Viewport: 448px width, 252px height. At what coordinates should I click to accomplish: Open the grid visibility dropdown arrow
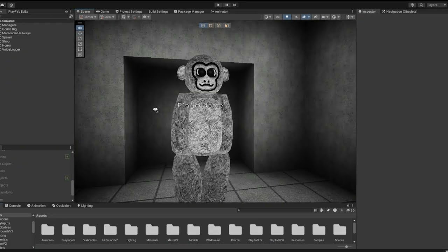pyautogui.click(x=128, y=17)
